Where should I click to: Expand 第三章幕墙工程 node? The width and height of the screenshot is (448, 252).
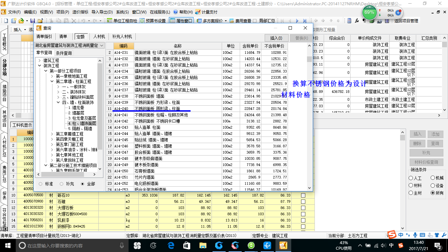pos(52,134)
